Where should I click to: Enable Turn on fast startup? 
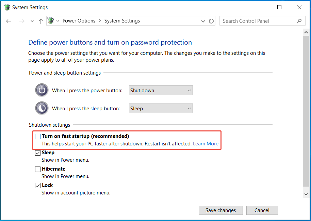pos(38,136)
